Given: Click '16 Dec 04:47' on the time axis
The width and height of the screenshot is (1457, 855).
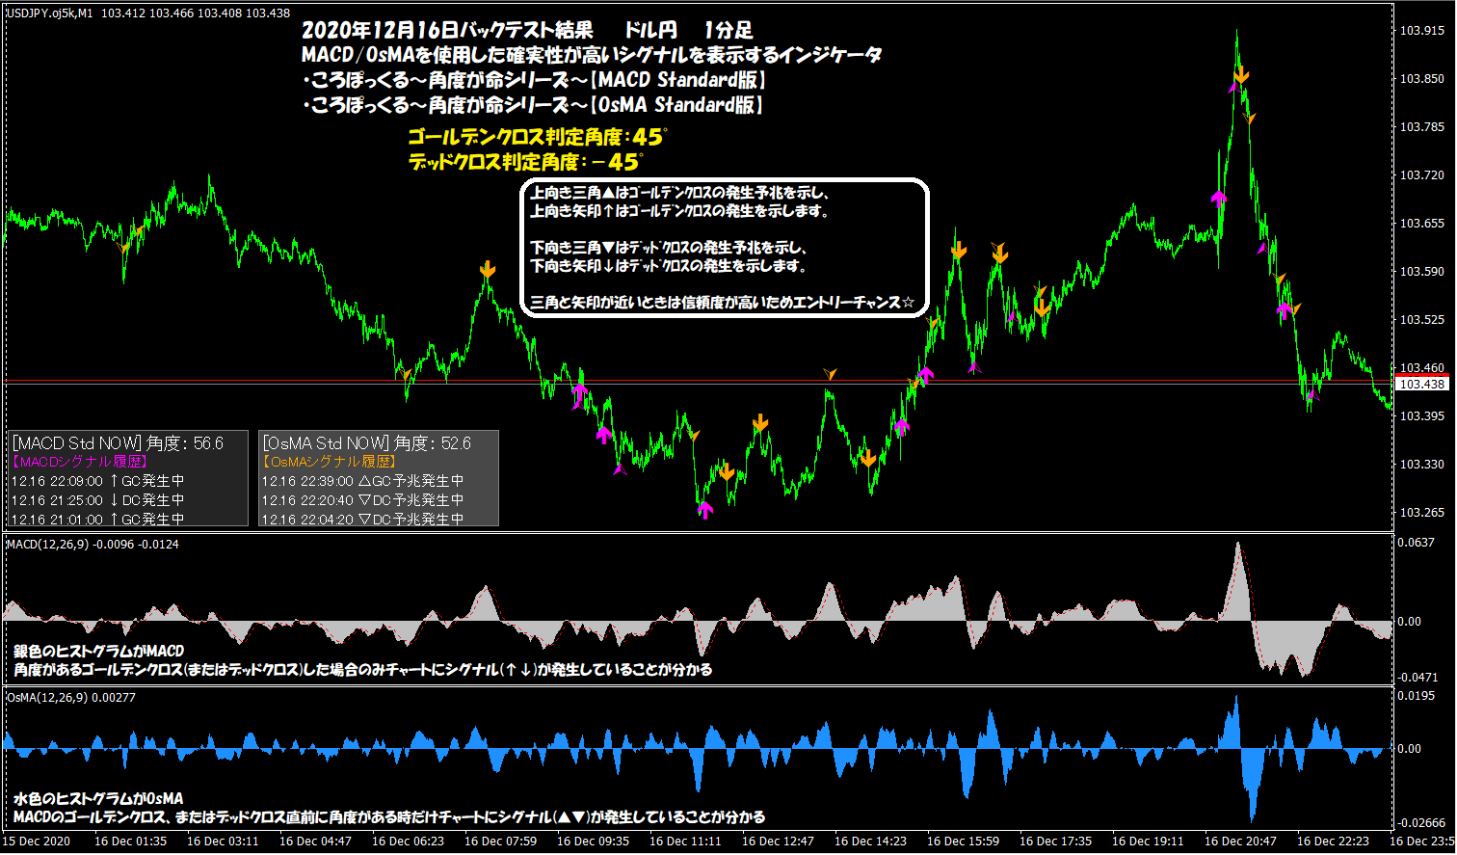Looking at the screenshot, I should coord(315,842).
